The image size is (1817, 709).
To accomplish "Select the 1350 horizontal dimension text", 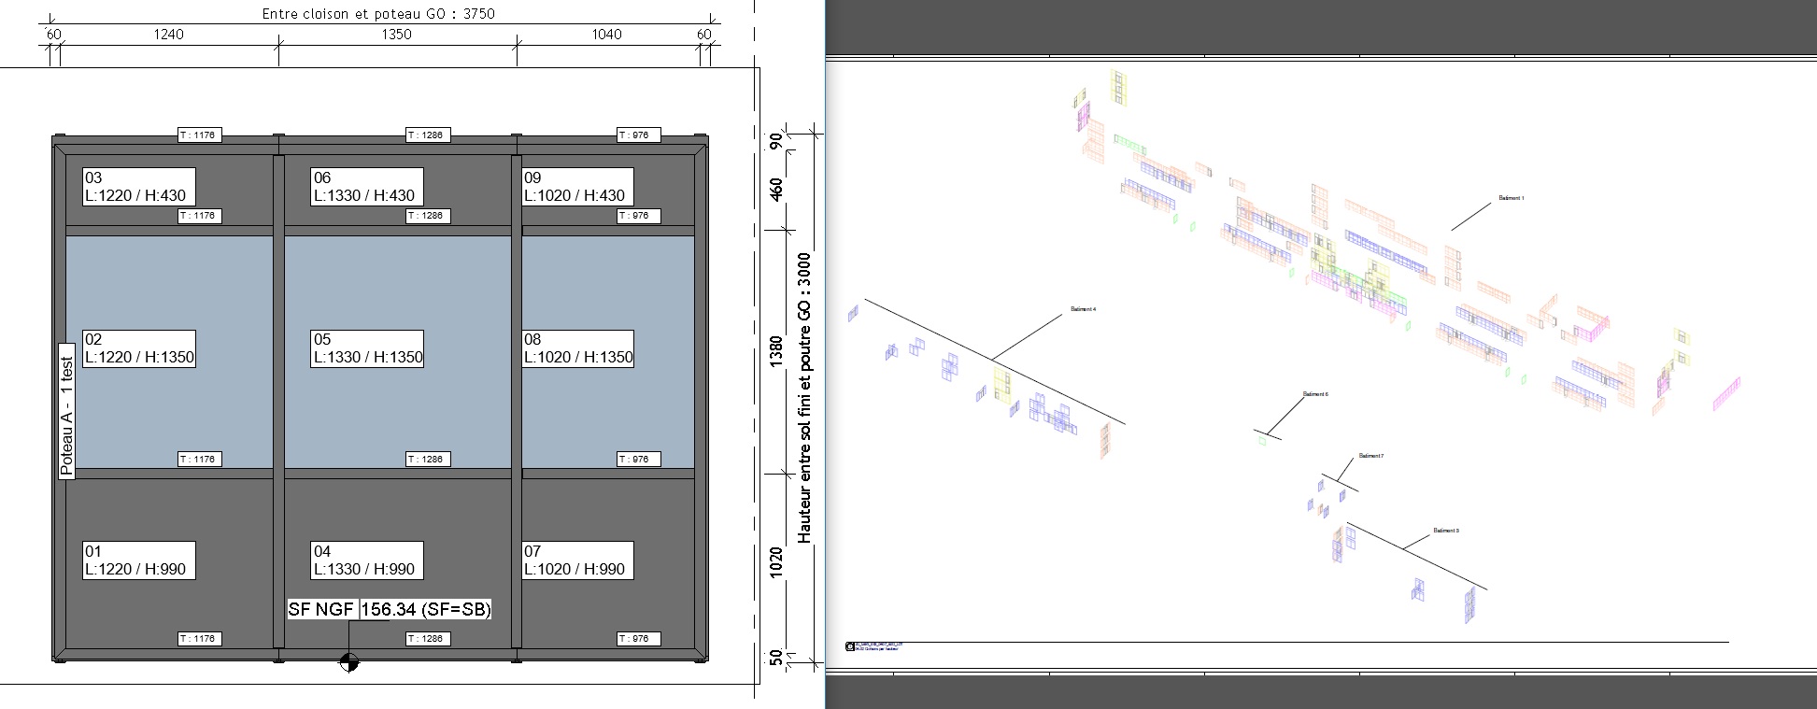I will coord(396,35).
